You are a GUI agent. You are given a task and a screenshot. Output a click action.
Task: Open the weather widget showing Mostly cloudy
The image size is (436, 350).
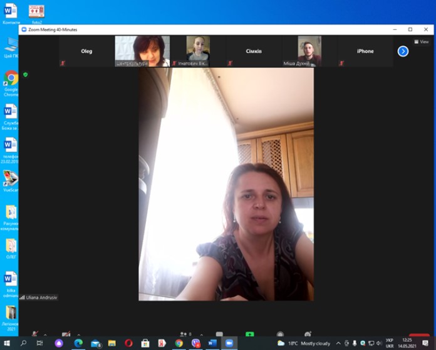[x=304, y=343]
